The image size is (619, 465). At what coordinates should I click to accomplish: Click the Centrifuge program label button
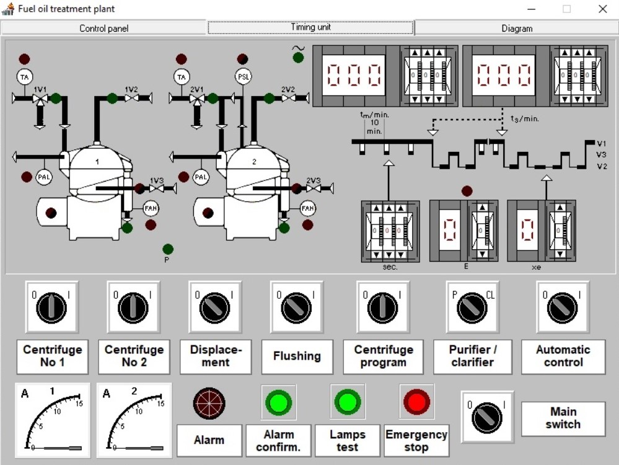pyautogui.click(x=384, y=356)
